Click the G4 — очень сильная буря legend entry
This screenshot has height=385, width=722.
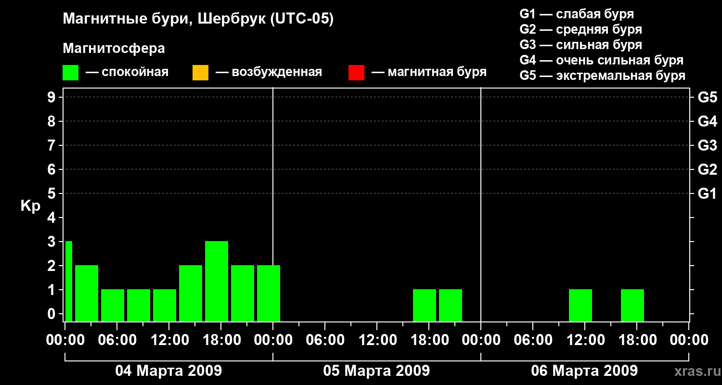[602, 60]
